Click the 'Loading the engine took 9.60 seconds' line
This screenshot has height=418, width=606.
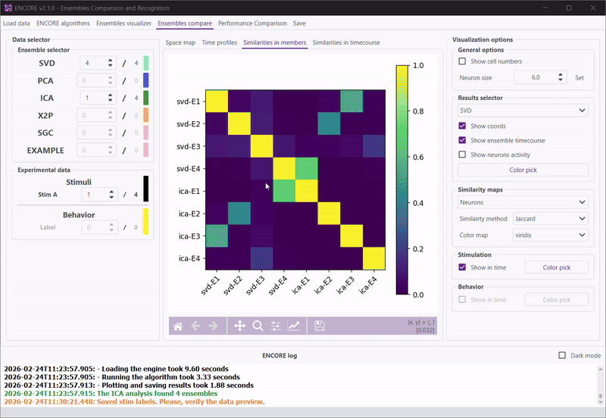[x=116, y=369]
